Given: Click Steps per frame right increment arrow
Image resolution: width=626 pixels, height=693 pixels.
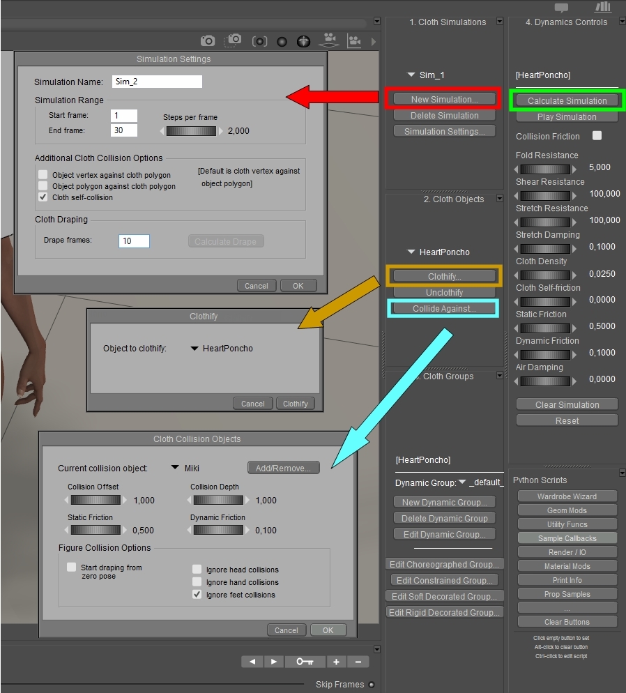Looking at the screenshot, I should click(221, 131).
